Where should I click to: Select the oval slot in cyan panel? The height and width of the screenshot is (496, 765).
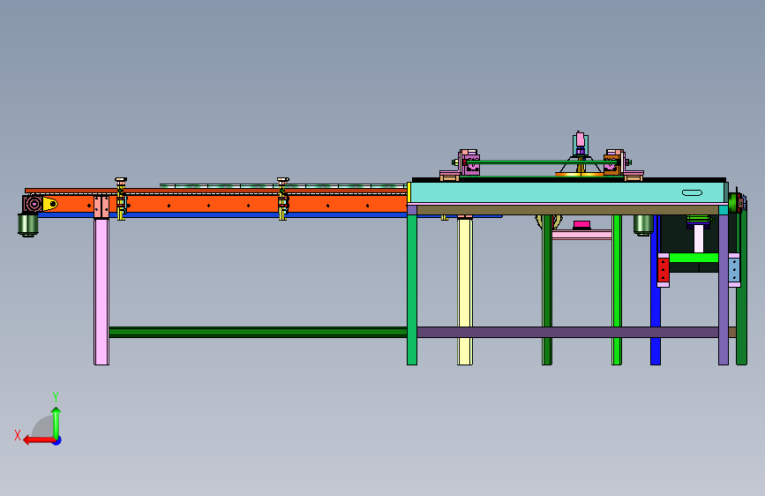(x=692, y=192)
